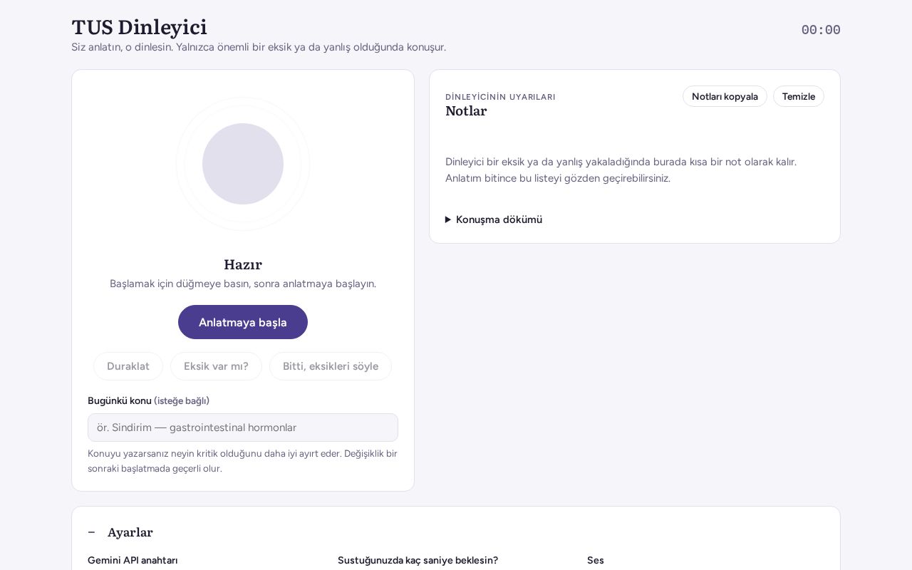Click the round listener orb
The image size is (912, 570).
pos(243,164)
